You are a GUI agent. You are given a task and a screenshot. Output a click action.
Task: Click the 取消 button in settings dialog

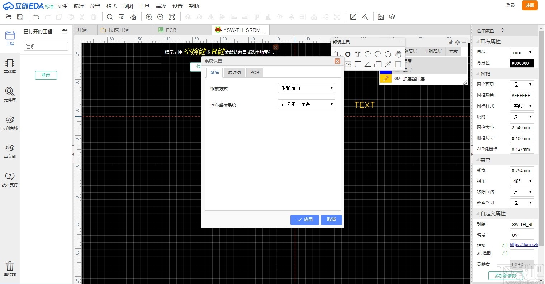click(331, 220)
